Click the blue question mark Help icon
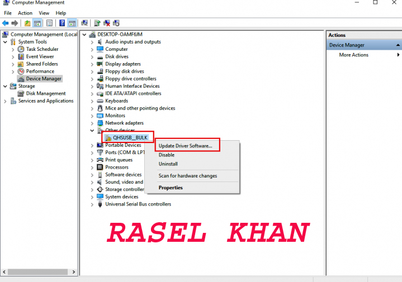 [x=62, y=23]
